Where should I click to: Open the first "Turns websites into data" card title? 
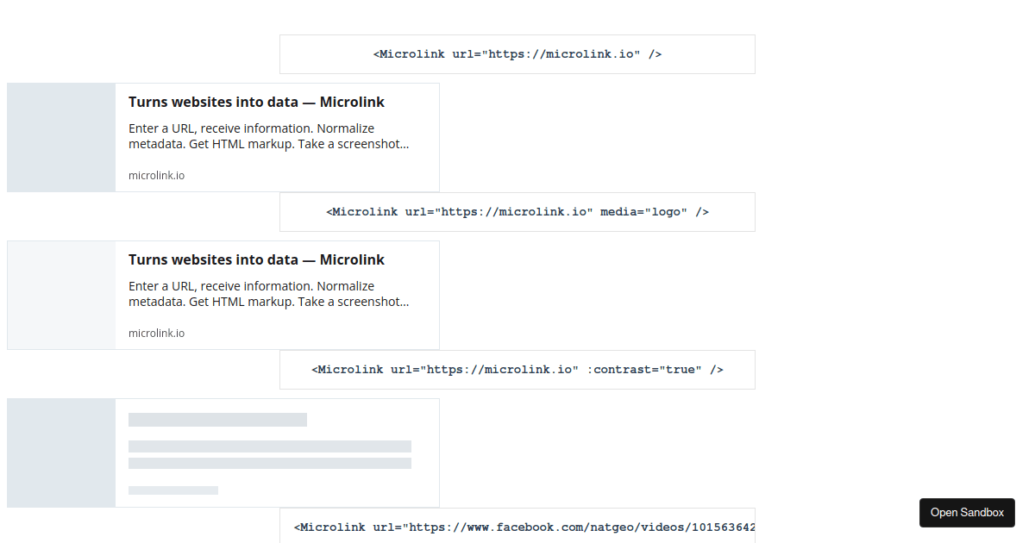coord(256,102)
